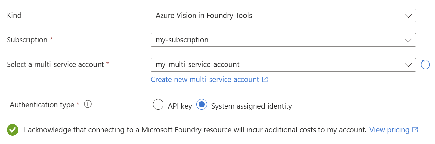Viewport: 435px width, 144px height.
Task: Toggle the green acknowledgment checkmark
Action: tap(13, 130)
